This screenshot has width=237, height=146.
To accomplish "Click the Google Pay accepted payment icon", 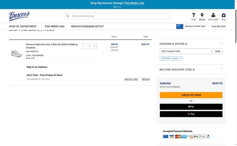I will [x=202, y=136].
